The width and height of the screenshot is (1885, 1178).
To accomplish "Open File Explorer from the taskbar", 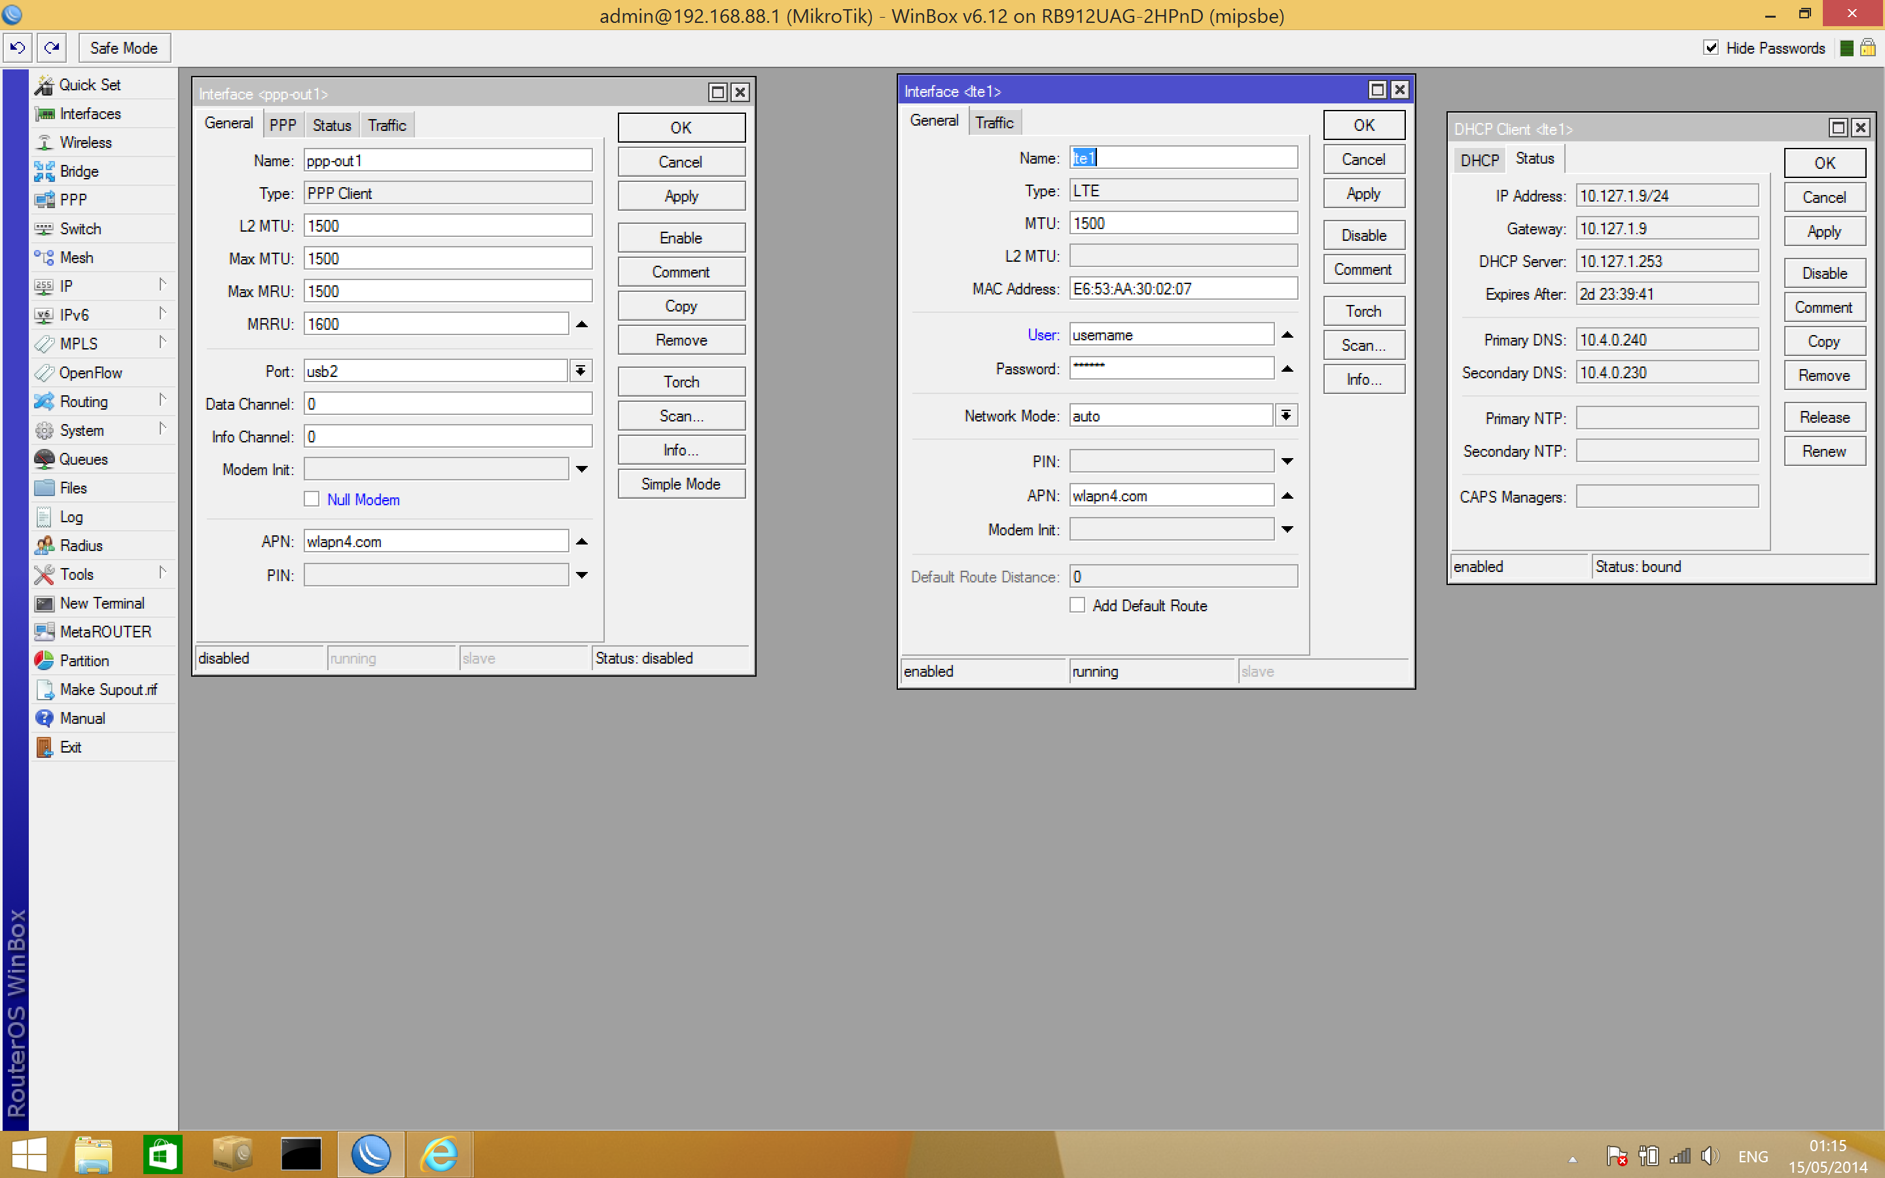I will (x=94, y=1154).
